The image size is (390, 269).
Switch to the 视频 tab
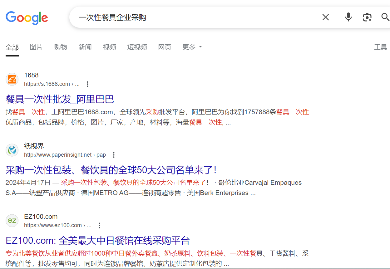[109, 47]
